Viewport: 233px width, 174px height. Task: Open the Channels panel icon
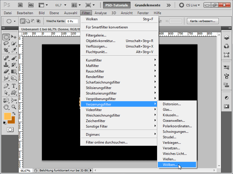(x=227, y=46)
